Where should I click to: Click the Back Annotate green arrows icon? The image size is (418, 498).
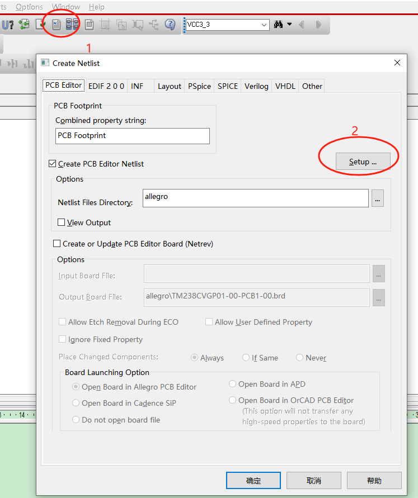coord(24,25)
